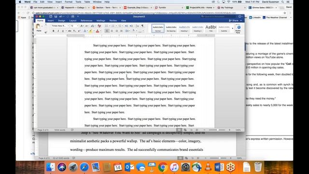Viewport: 309px width, 174px height.
Task: Open VLC cone icon in the Dock
Action: pos(208,167)
